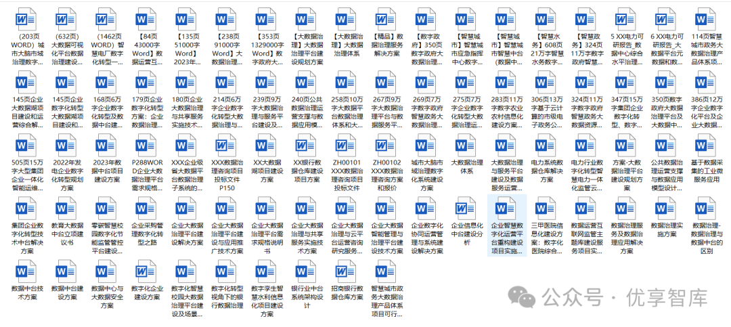Select the Word icon of 306页13万字基于云计算 file
This screenshot has width=731, height=327.
coord(546,83)
